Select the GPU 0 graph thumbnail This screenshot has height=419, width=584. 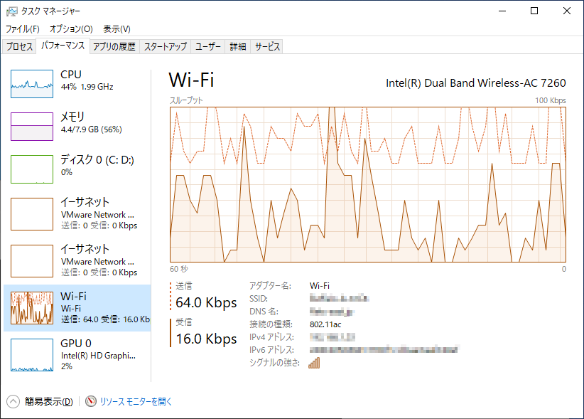click(x=32, y=355)
